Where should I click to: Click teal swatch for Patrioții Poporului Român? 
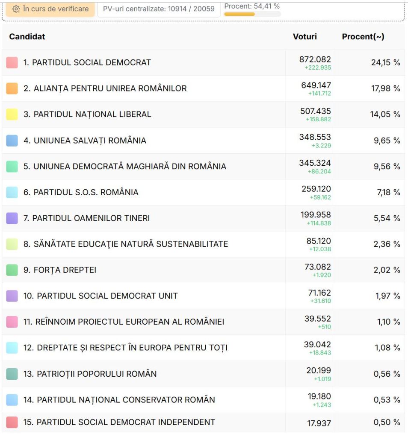(12, 374)
